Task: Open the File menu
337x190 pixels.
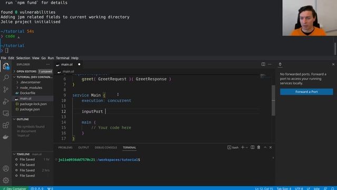Action: click(x=4, y=58)
